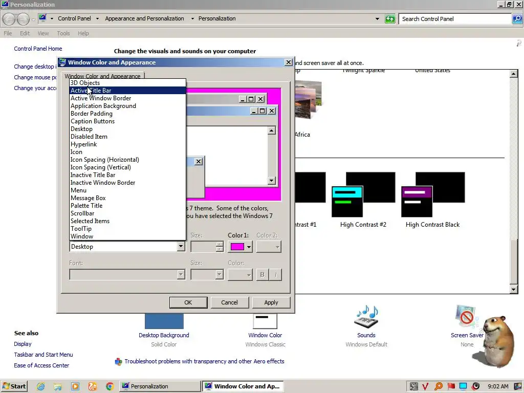Click the refresh icon next to address bar
The image size is (524, 393).
pyautogui.click(x=389, y=19)
